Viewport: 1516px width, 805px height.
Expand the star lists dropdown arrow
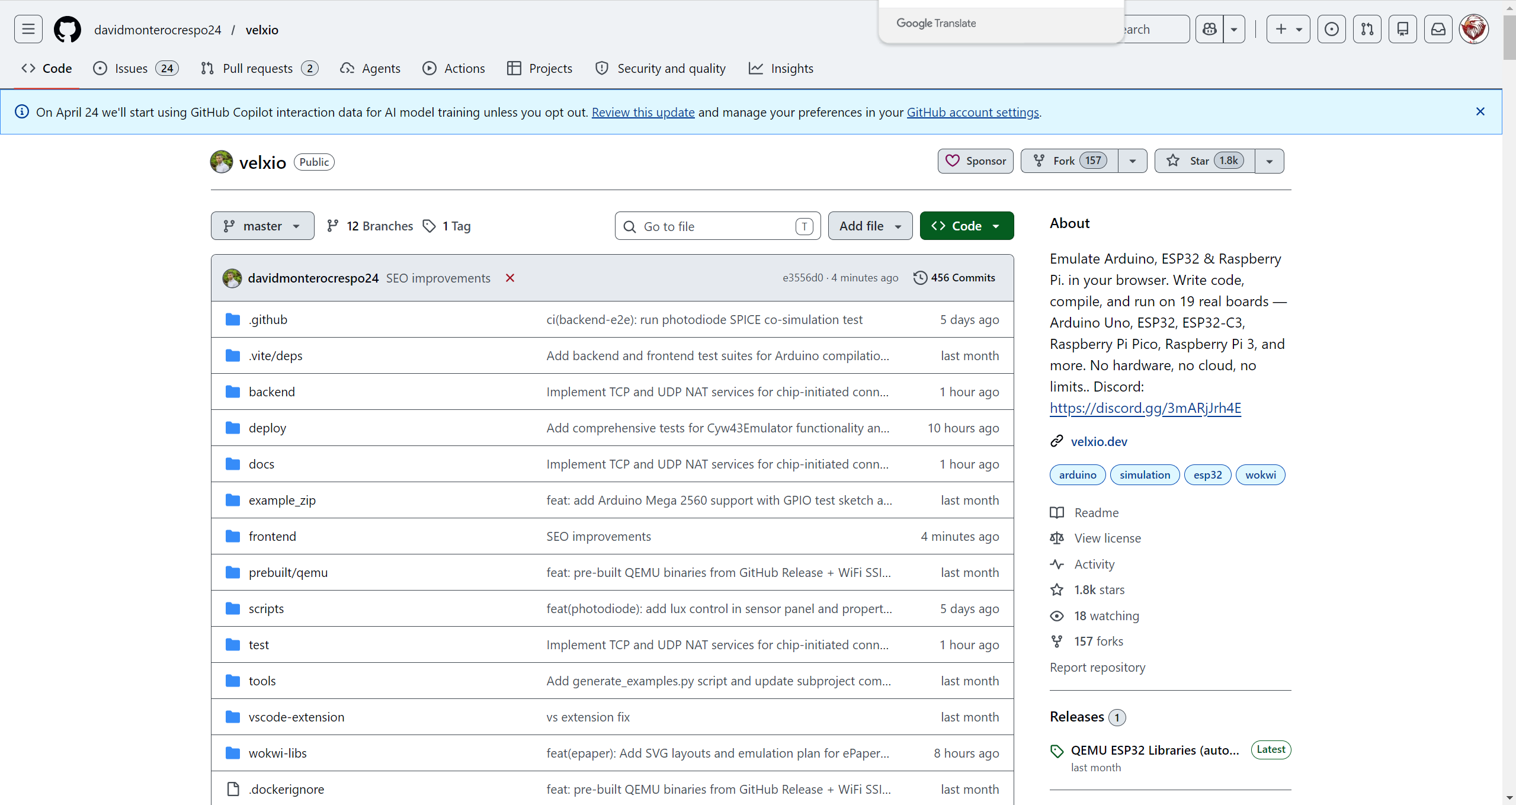point(1269,161)
